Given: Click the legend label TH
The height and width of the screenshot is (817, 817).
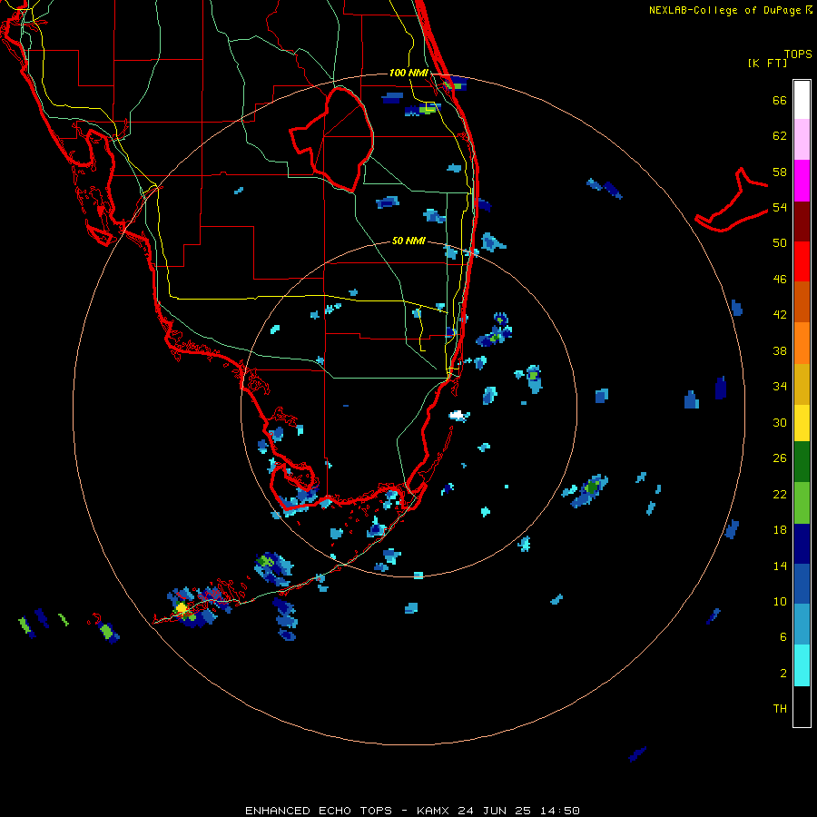Looking at the screenshot, I should [x=780, y=709].
